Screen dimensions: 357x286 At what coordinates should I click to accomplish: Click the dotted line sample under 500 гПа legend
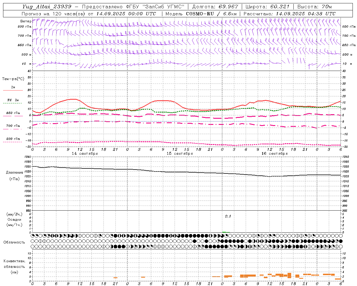tap(13, 142)
